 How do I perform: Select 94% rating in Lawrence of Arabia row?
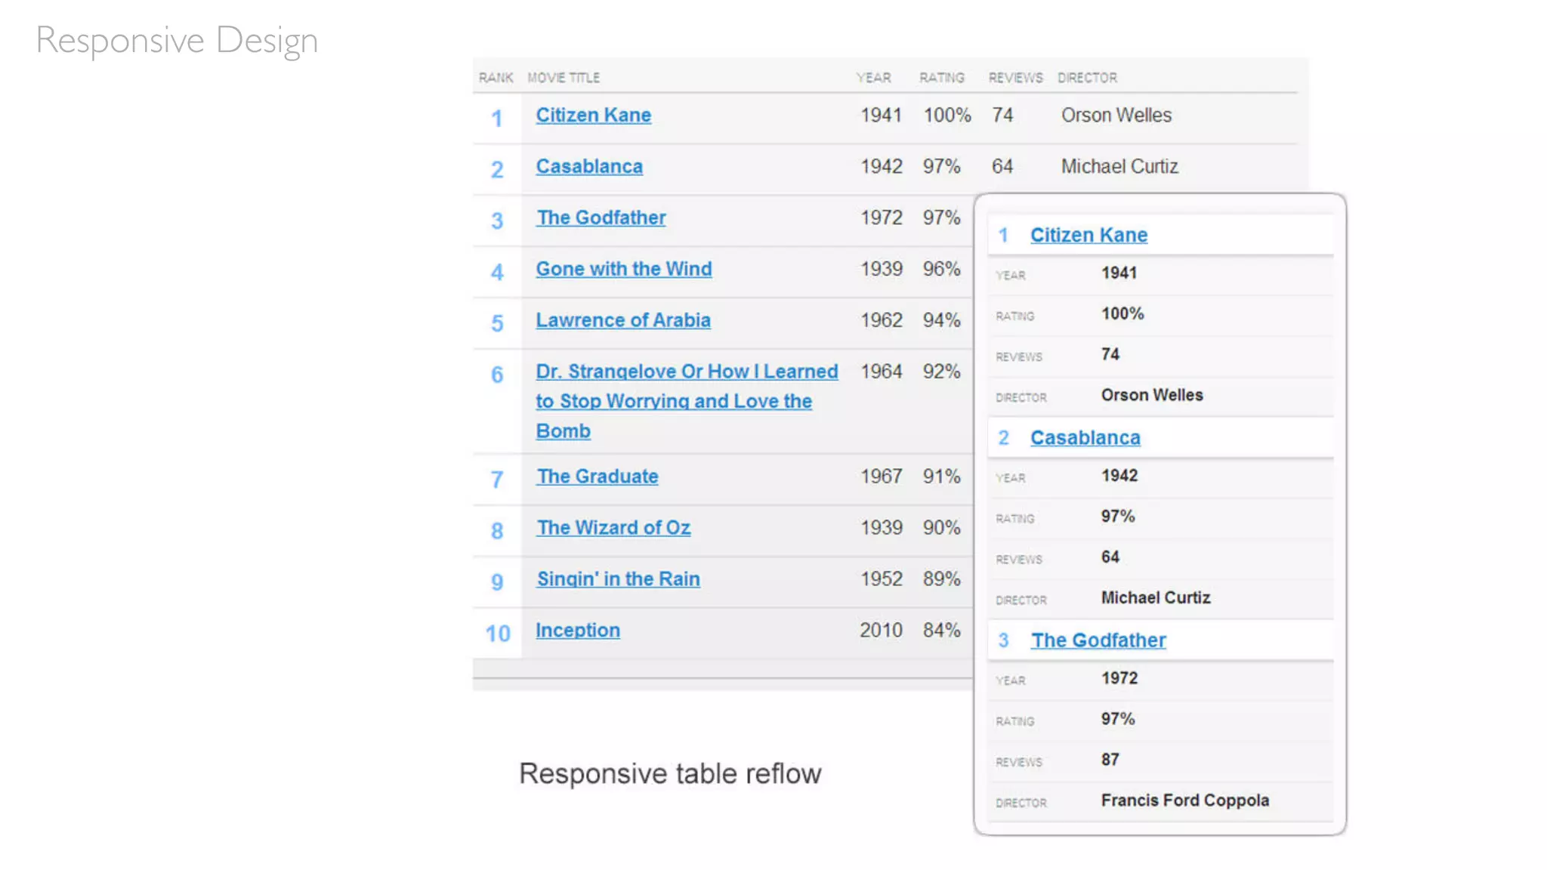[941, 321]
